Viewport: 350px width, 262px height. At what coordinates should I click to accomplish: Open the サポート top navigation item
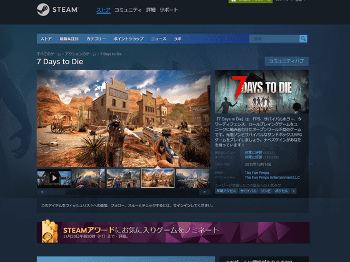pos(169,10)
